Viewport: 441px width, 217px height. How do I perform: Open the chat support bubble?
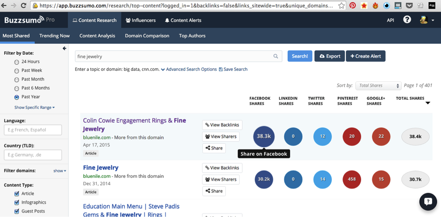(428, 201)
